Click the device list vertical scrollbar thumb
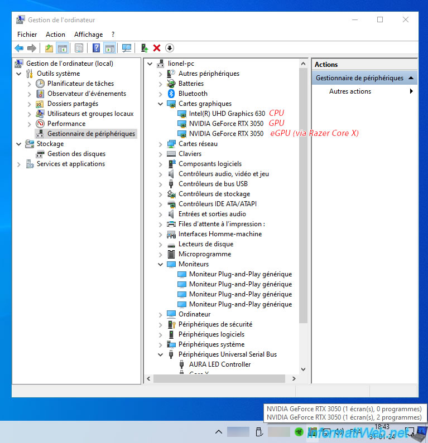Viewport: 428px width, 443px height. (303, 196)
